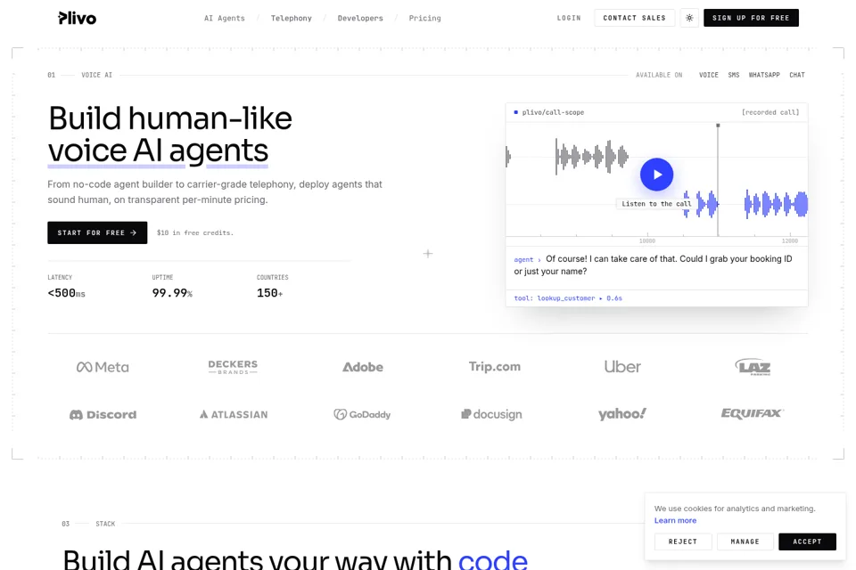Play the recorded call audio
This screenshot has width=856, height=570.
(656, 175)
